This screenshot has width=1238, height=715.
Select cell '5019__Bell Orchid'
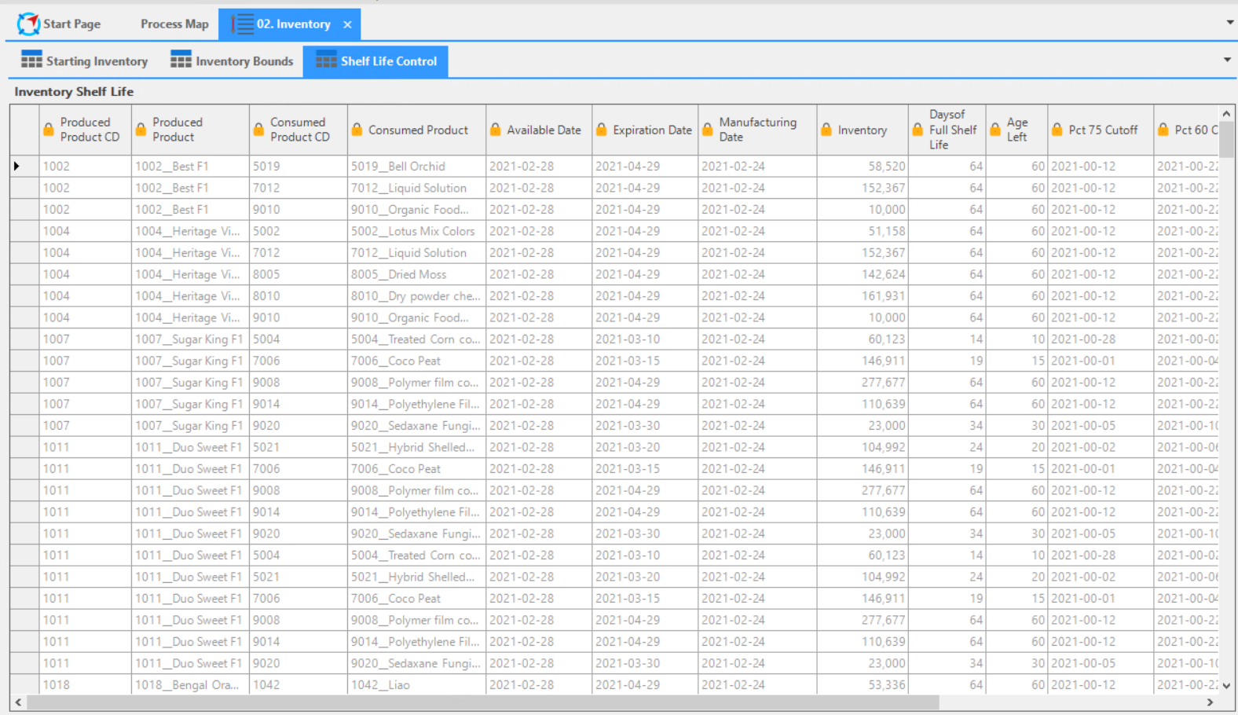[x=416, y=166]
